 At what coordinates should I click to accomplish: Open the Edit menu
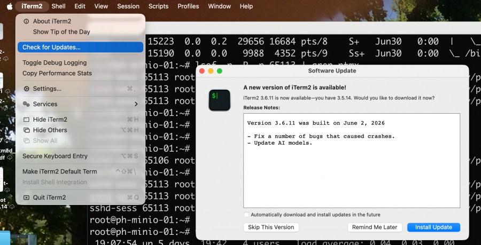(80, 6)
